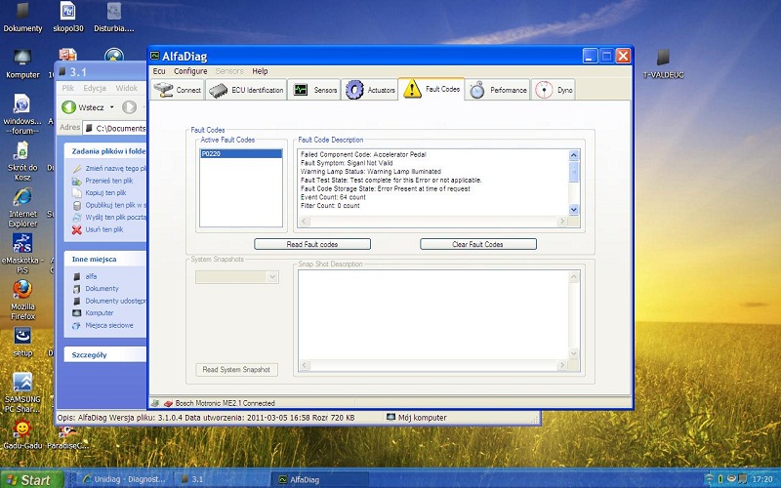
Task: Click AlfaDiag taskbar button
Action: pos(321,479)
